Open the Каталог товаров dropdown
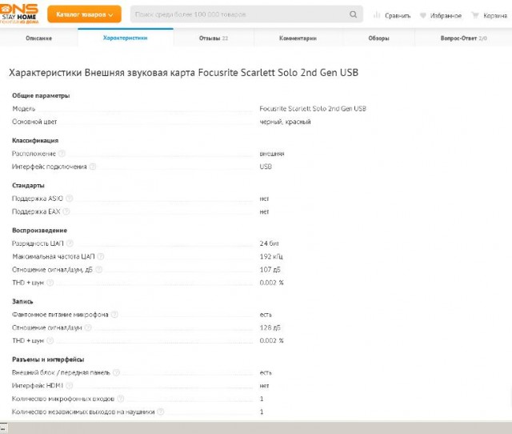This screenshot has width=512, height=434. (x=84, y=14)
